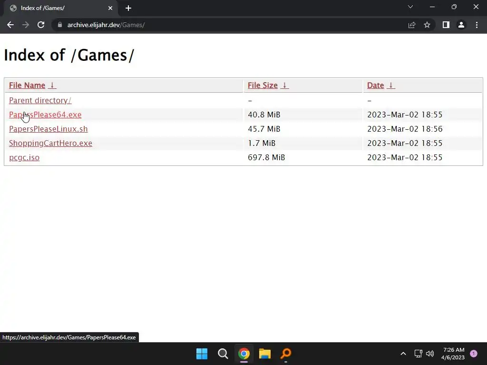Click File Size descending arrow
This screenshot has width=487, height=365.
coord(284,86)
